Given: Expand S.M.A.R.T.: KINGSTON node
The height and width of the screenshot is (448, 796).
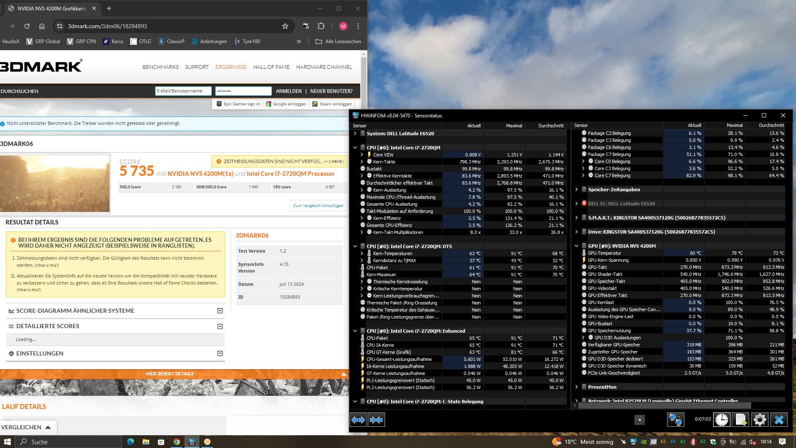Looking at the screenshot, I should (576, 218).
